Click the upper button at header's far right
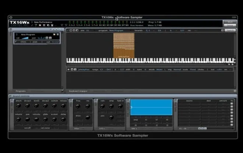243x153 pixels. coord(230,22)
